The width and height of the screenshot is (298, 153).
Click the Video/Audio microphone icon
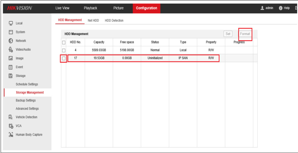point(11,50)
